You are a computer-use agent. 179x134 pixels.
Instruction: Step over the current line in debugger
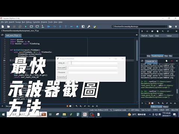point(54,26)
